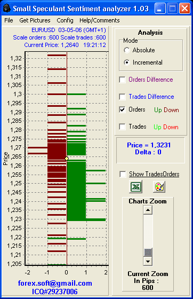Click the app icon in title bar

pos(7,9)
